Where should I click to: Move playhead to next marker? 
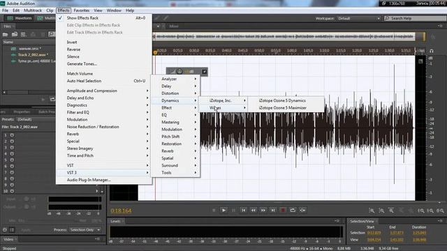coord(273,210)
